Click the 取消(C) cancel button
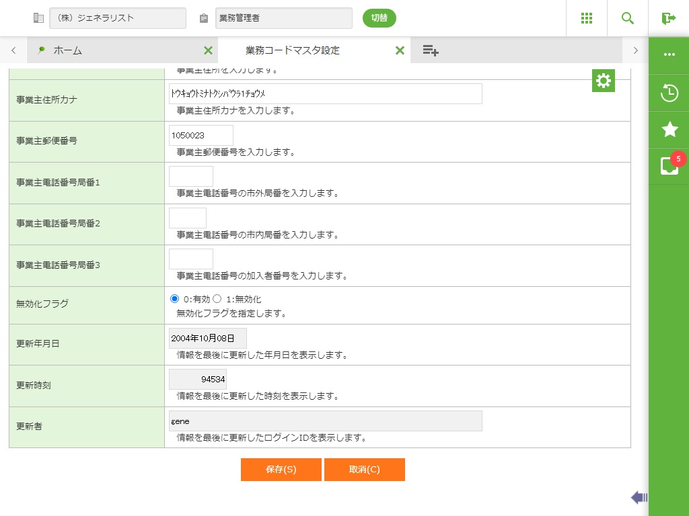The width and height of the screenshot is (689, 516). click(364, 470)
